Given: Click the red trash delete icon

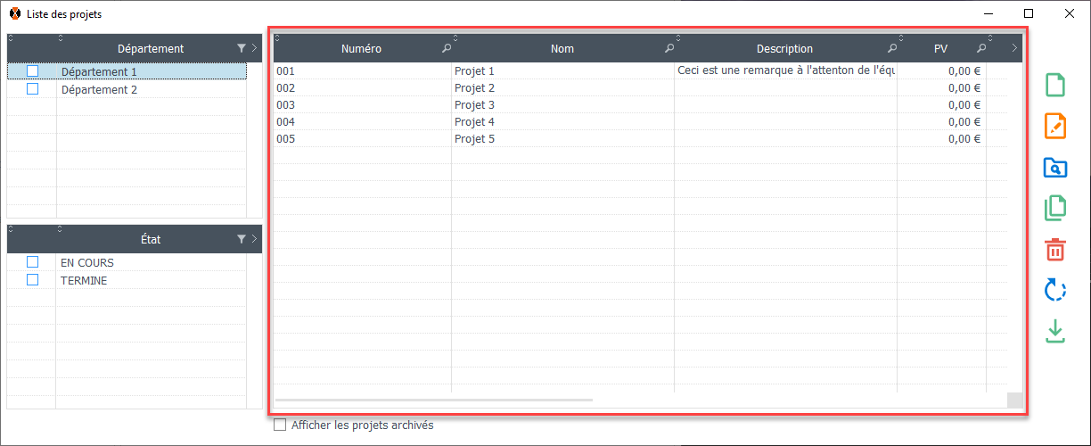Looking at the screenshot, I should pyautogui.click(x=1054, y=249).
